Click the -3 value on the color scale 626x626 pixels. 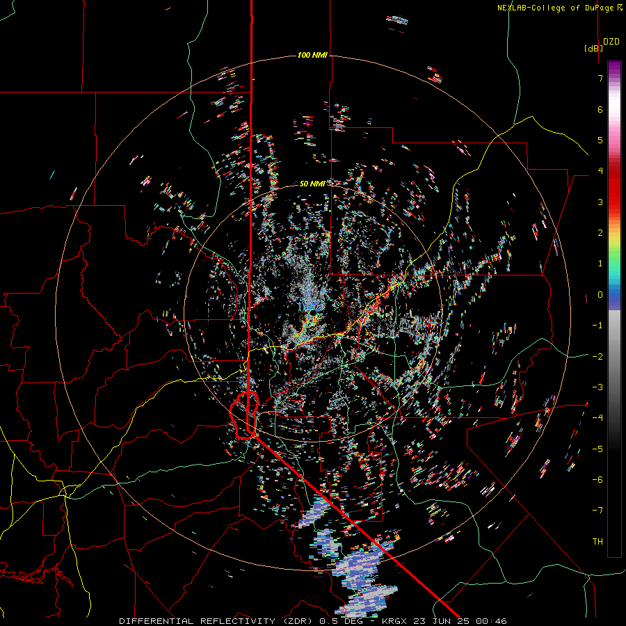(597, 387)
